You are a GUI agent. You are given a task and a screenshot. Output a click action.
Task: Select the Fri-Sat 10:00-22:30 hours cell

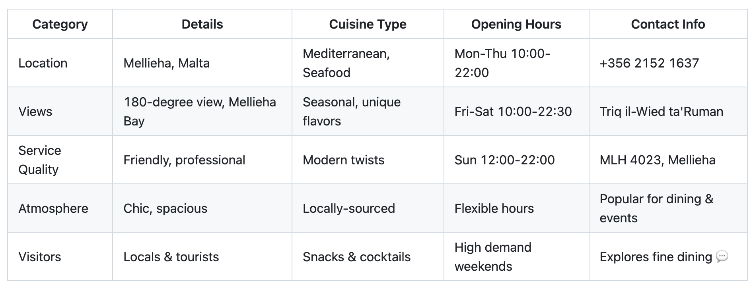pos(516,111)
